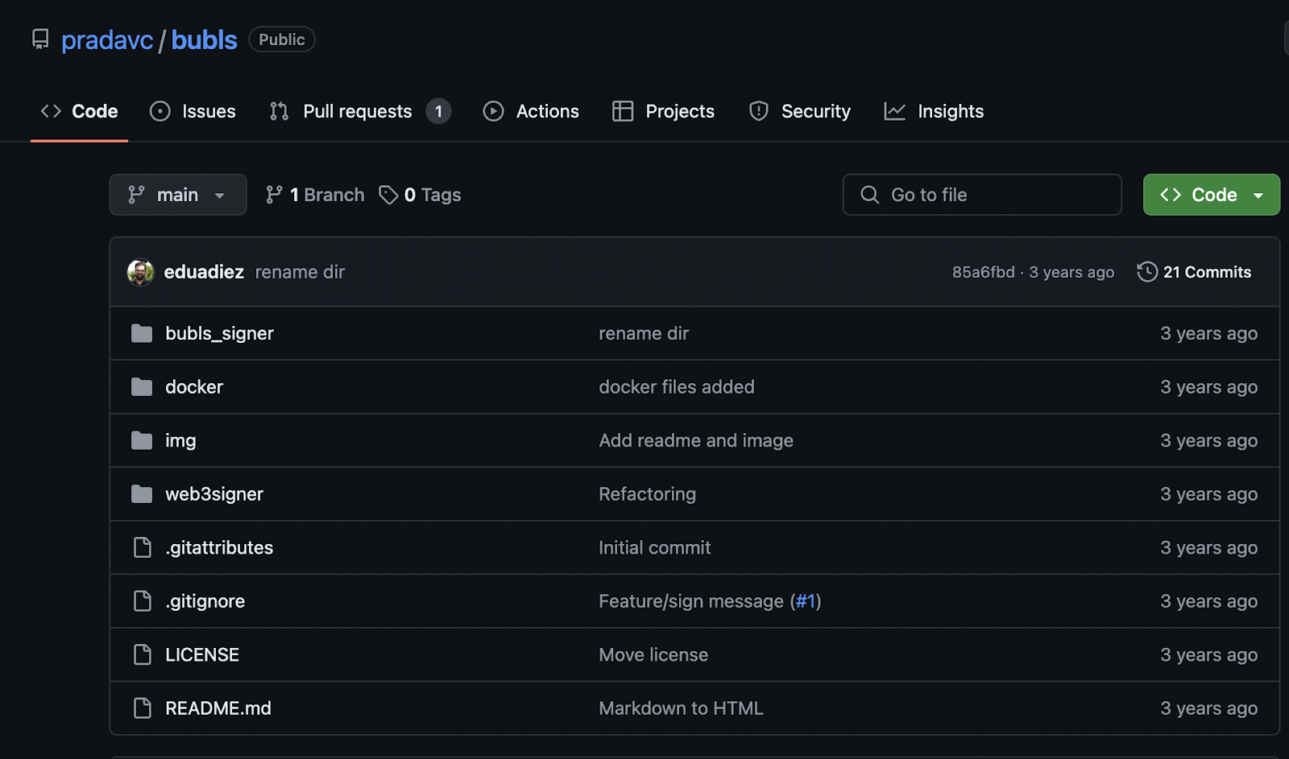Click the eduadiez avatar image
This screenshot has height=759, width=1289.
tap(141, 272)
